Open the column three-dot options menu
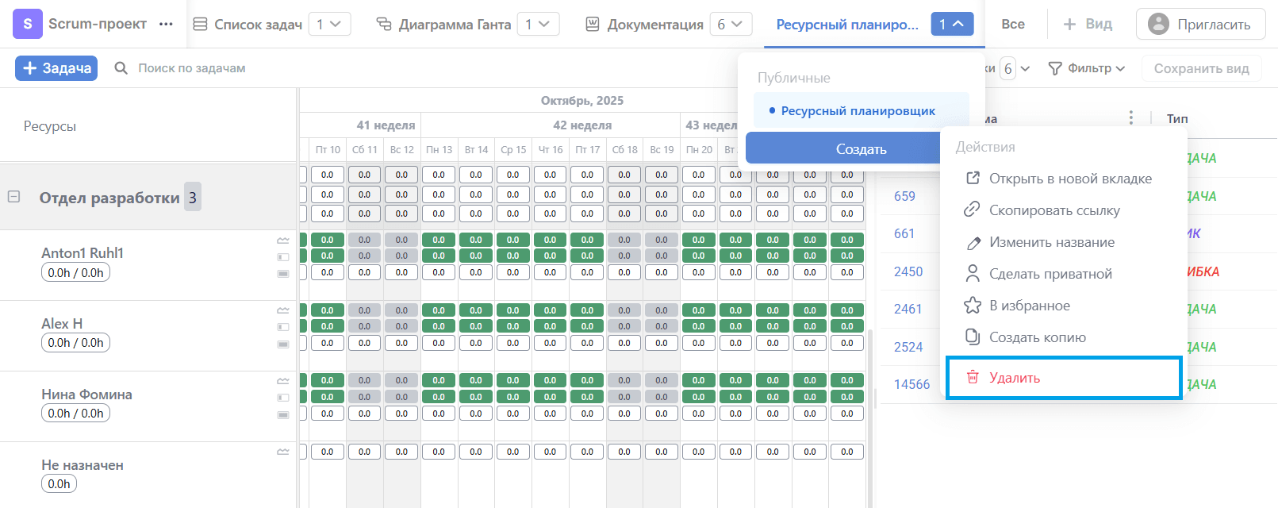The image size is (1278, 508). (x=1130, y=118)
